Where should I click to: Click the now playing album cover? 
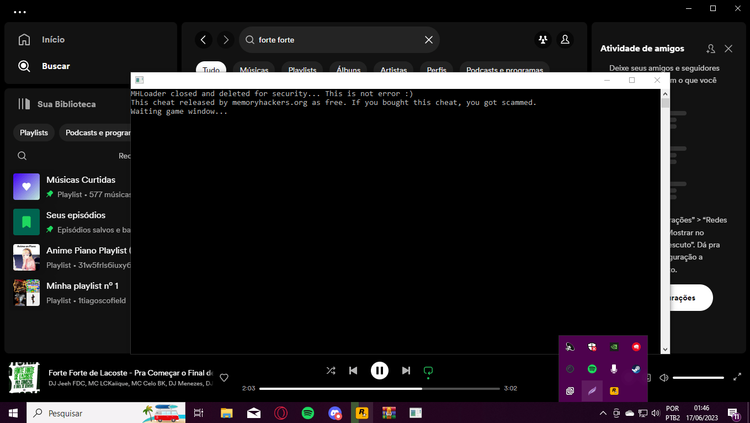pos(24,378)
